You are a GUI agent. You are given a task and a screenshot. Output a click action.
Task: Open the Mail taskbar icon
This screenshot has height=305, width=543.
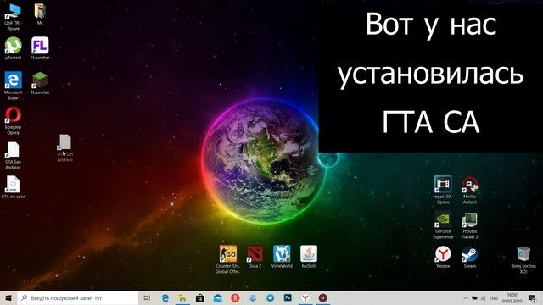[x=217, y=297]
